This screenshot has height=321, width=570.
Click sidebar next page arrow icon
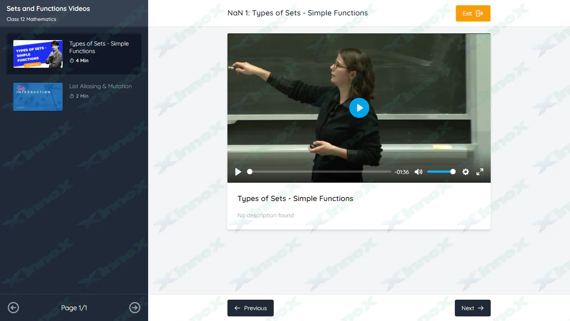[x=135, y=308]
